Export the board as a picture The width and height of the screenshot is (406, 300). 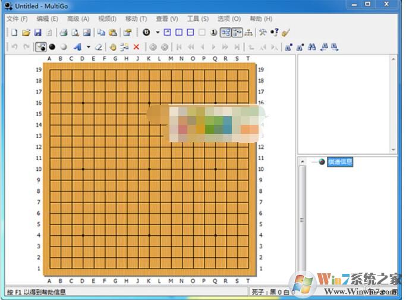(87, 33)
